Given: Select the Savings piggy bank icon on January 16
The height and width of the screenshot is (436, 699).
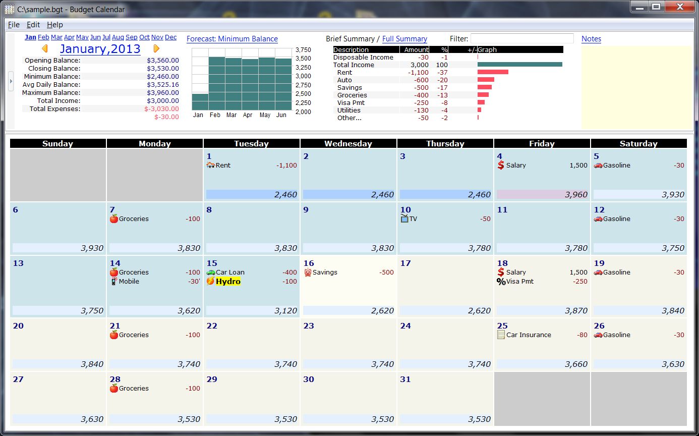Looking at the screenshot, I should [307, 272].
